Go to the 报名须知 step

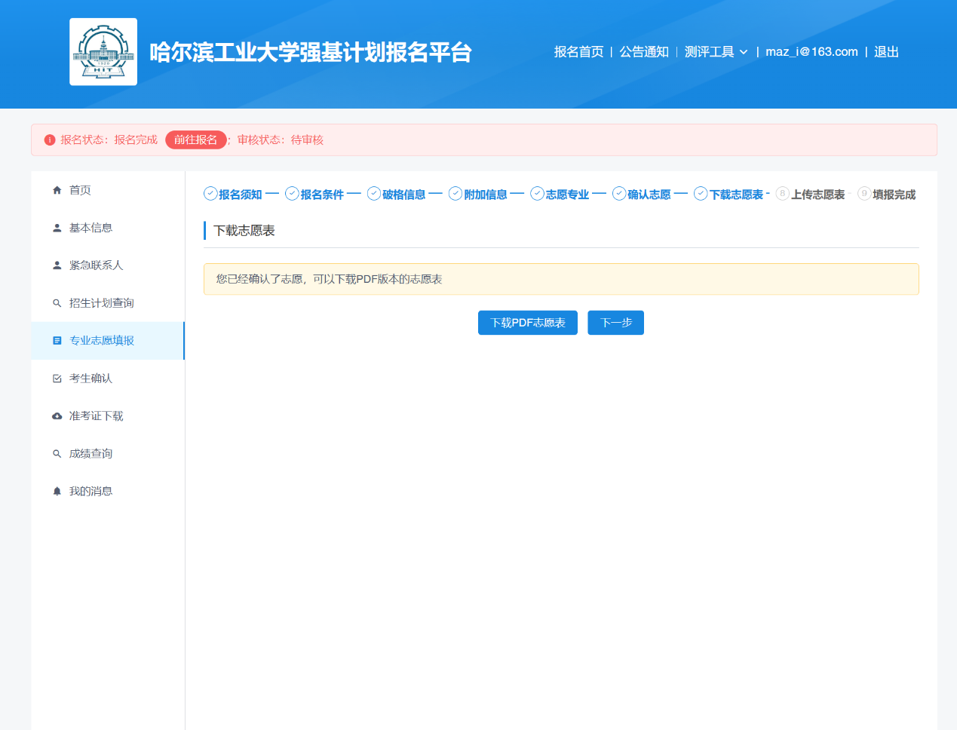[x=233, y=195]
